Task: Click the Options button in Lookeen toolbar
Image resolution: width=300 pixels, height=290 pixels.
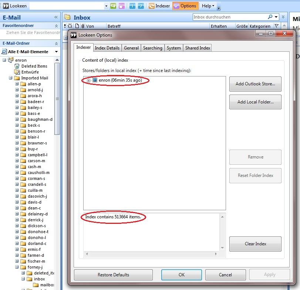Action: (x=185, y=6)
